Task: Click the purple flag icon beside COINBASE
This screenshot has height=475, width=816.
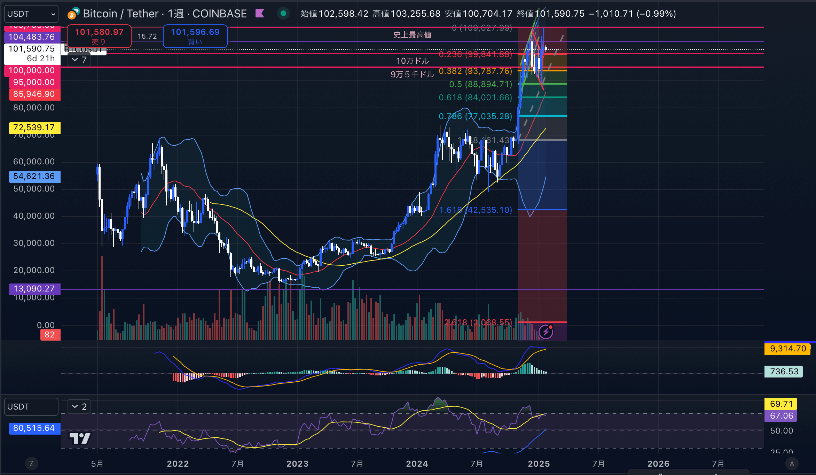Action: (x=260, y=14)
